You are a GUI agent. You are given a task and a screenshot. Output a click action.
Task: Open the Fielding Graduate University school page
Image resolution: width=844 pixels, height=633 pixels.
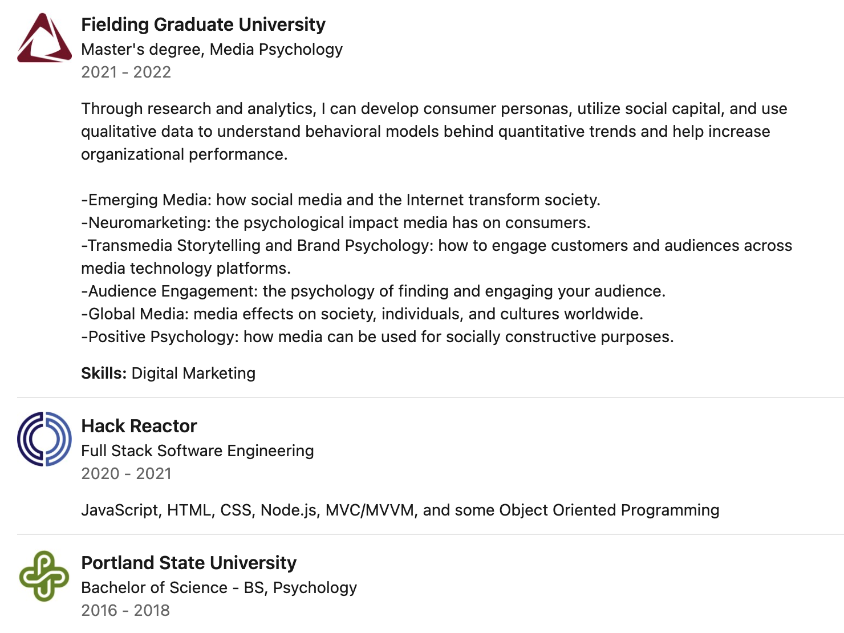203,25
